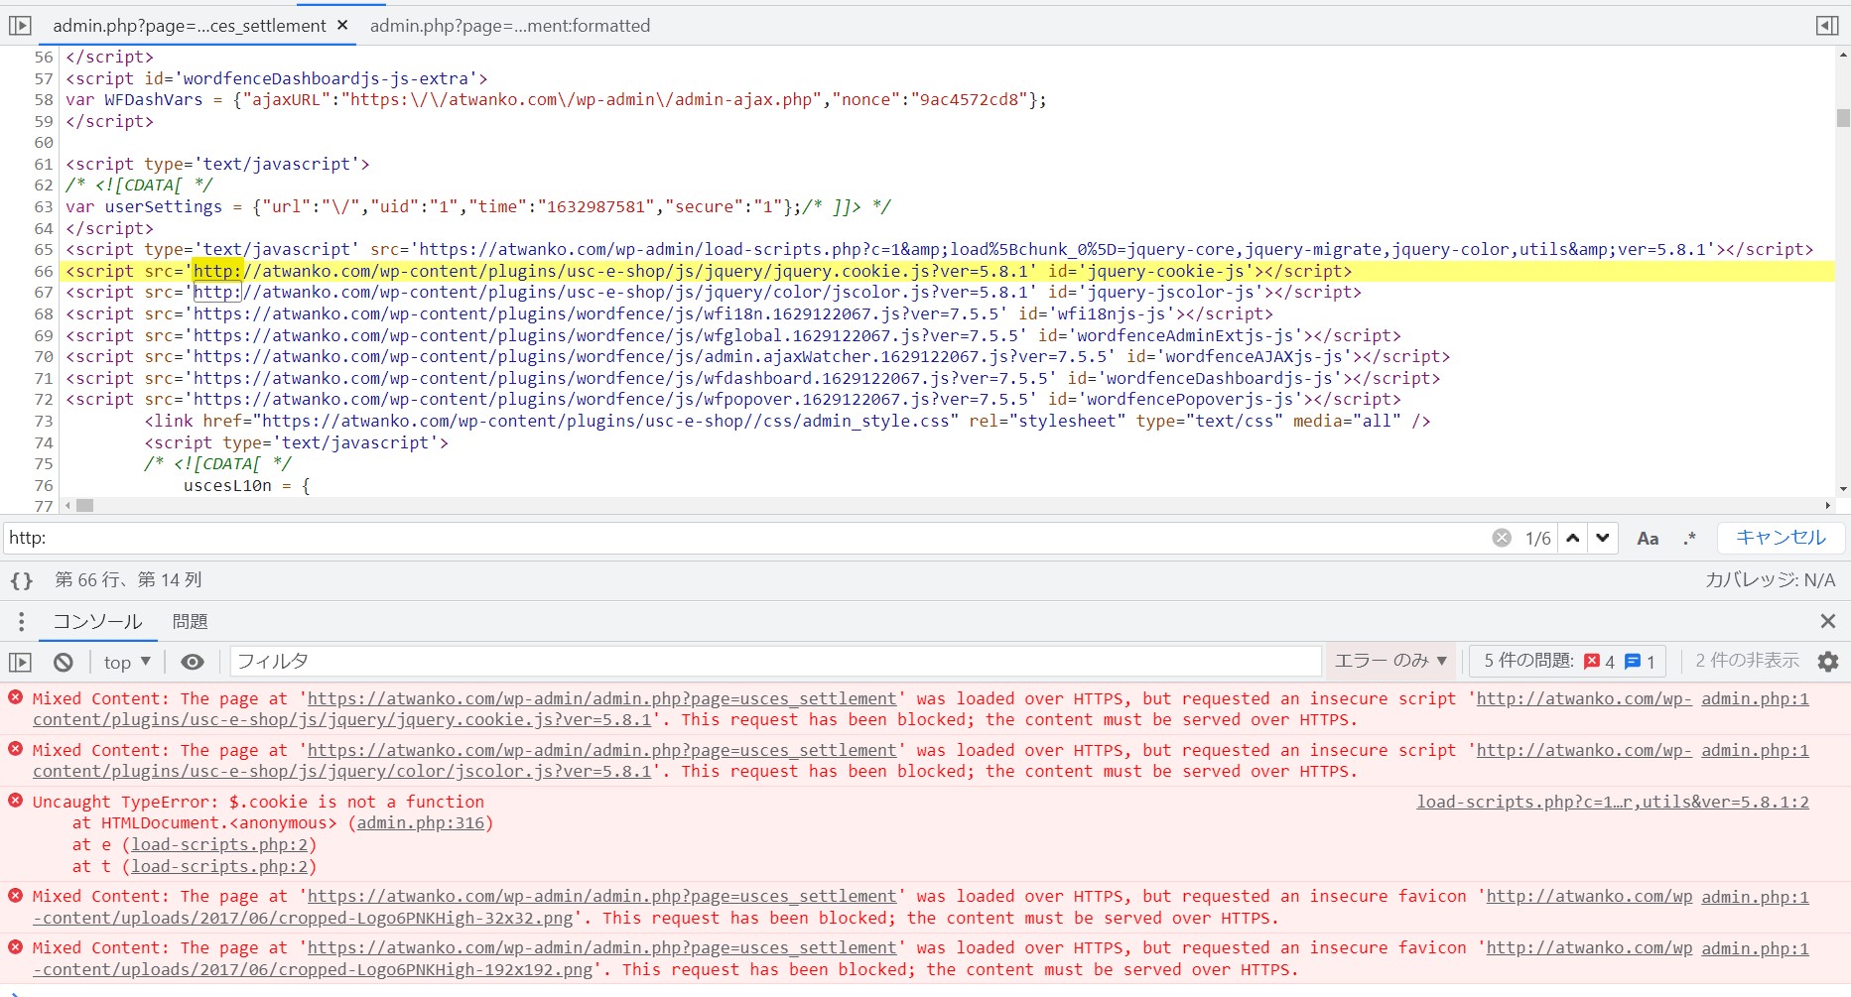Close the console drawer

point(1827,621)
